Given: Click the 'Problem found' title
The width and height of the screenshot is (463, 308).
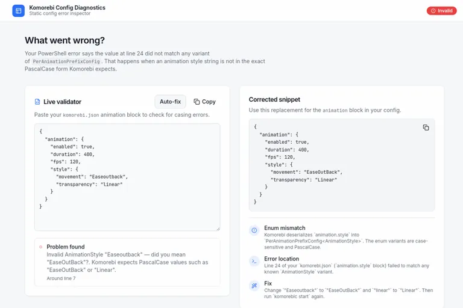Looking at the screenshot, I should [x=66, y=247].
